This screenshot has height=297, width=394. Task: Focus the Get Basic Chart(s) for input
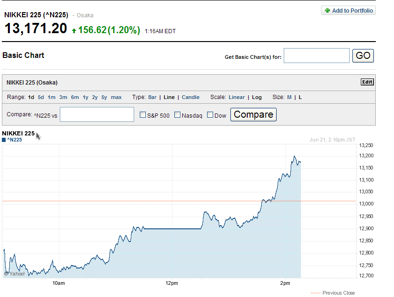point(316,56)
